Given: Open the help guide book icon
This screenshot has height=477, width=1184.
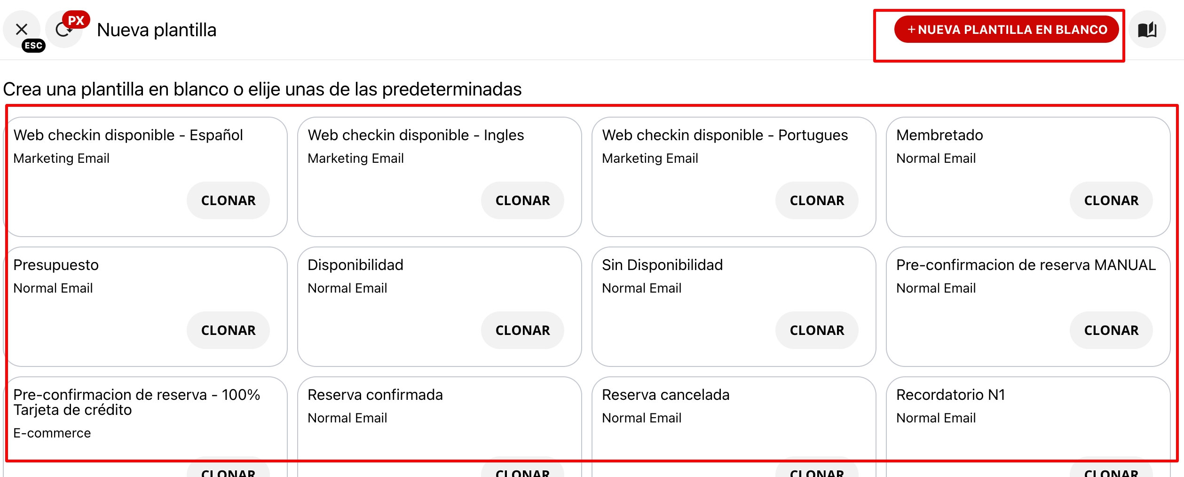Looking at the screenshot, I should point(1148,29).
